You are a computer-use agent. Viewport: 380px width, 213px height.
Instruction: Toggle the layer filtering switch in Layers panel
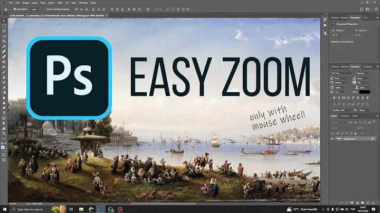point(374,122)
